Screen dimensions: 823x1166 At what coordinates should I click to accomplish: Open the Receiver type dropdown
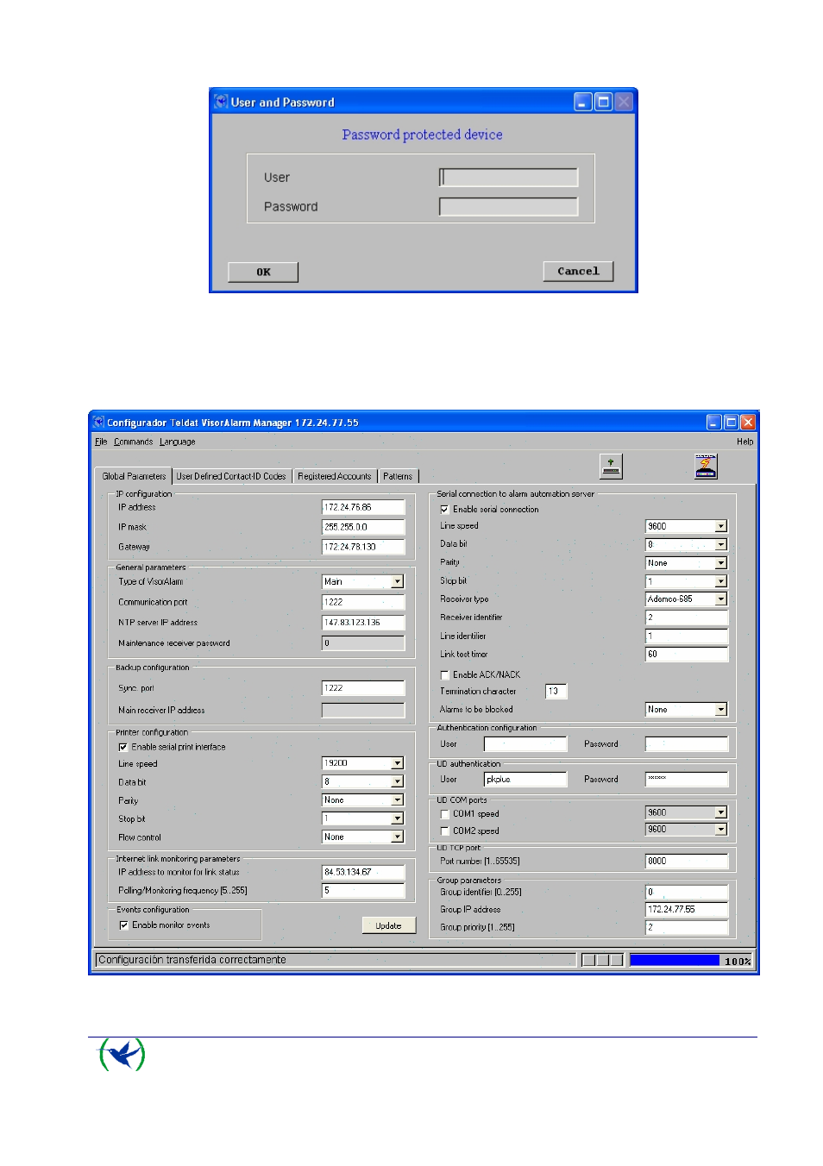(x=721, y=599)
